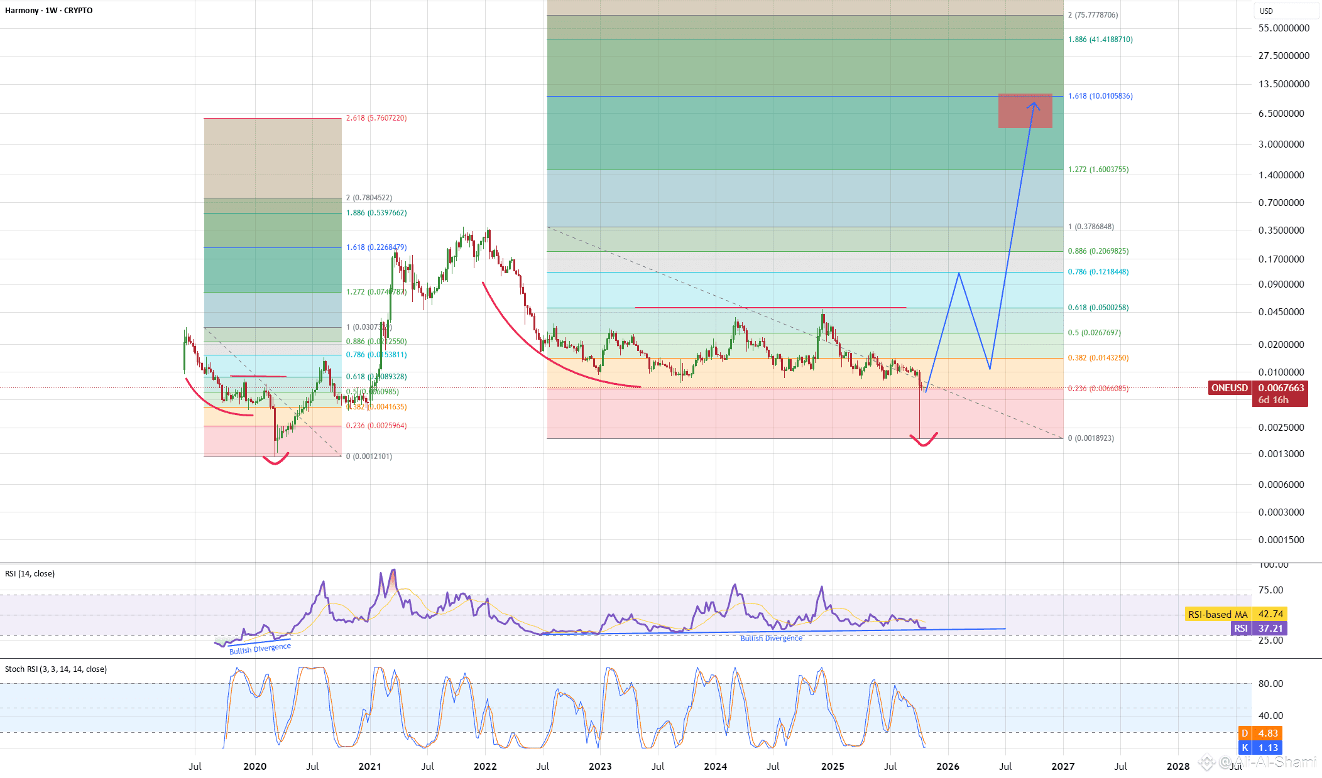
Task: Select the RSI (14, close) indicator legend
Action: coord(30,574)
